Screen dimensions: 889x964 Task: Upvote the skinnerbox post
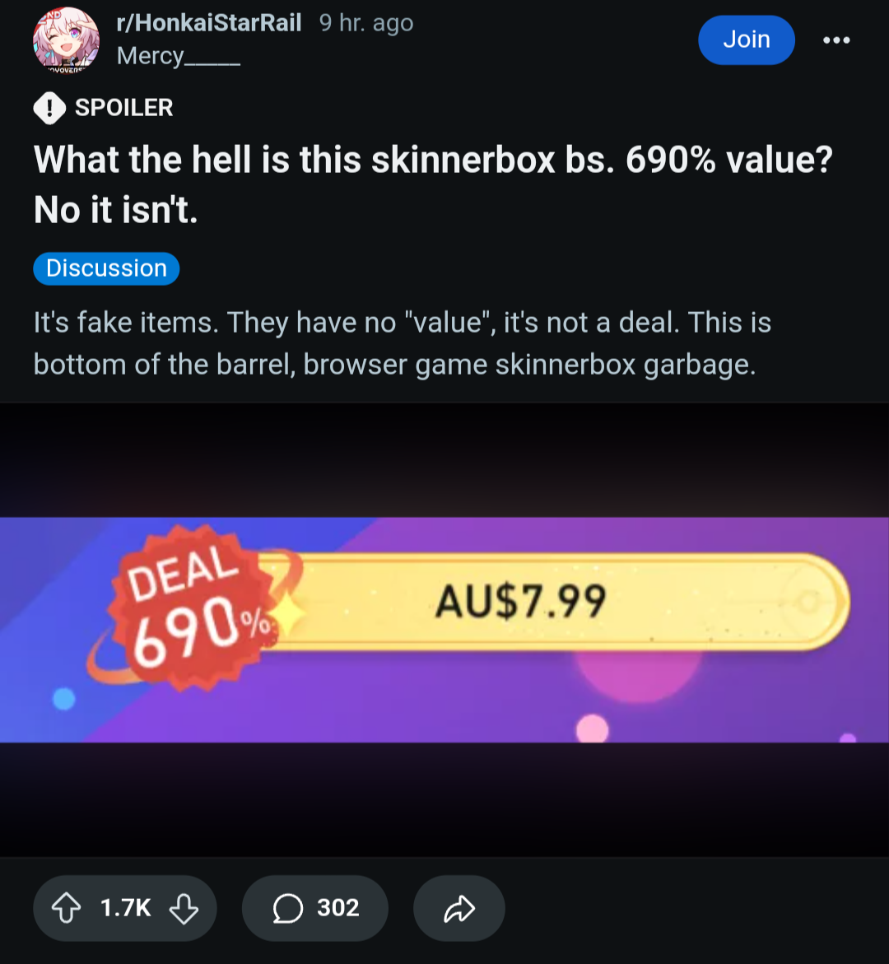(x=66, y=908)
